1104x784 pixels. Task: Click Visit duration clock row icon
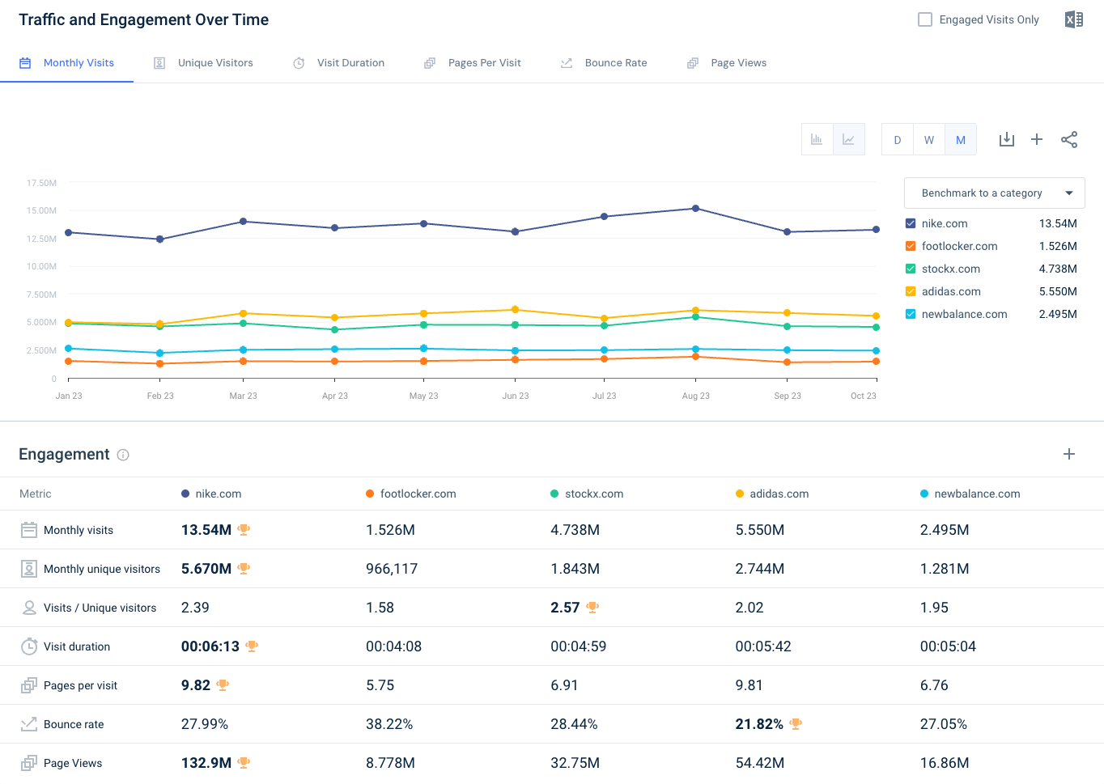point(29,646)
